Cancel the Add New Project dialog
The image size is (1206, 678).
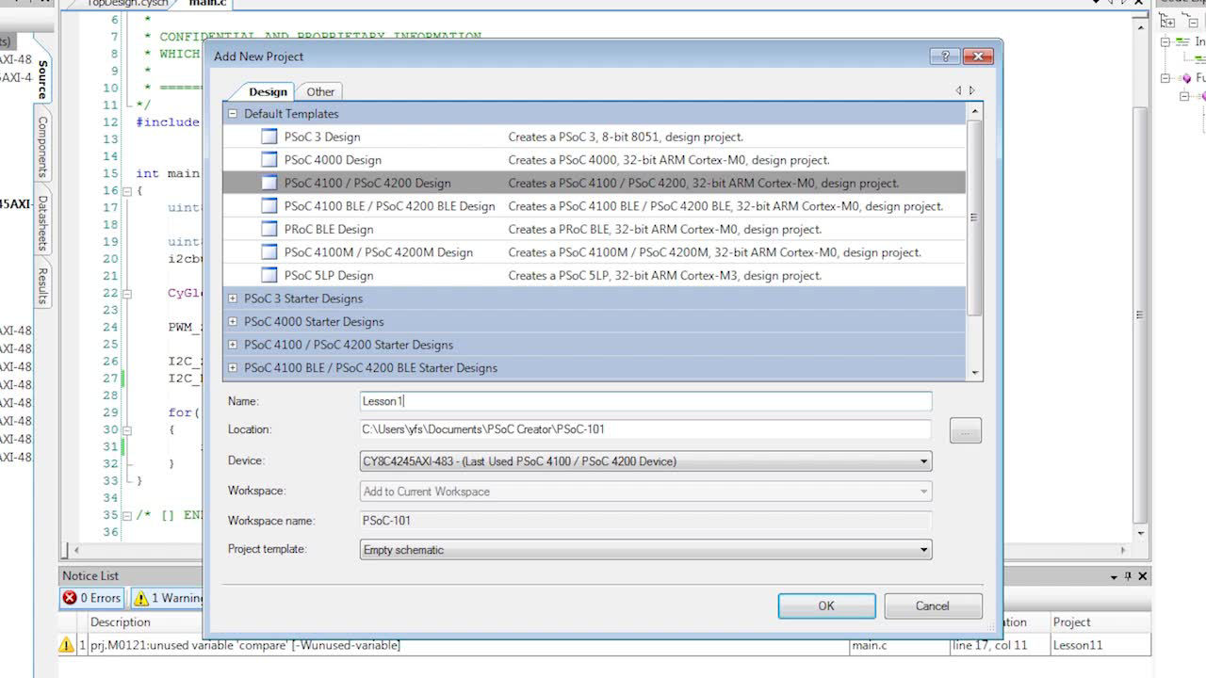point(933,605)
